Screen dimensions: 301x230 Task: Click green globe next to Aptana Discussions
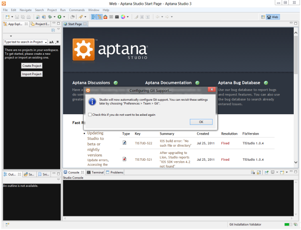click(116, 83)
